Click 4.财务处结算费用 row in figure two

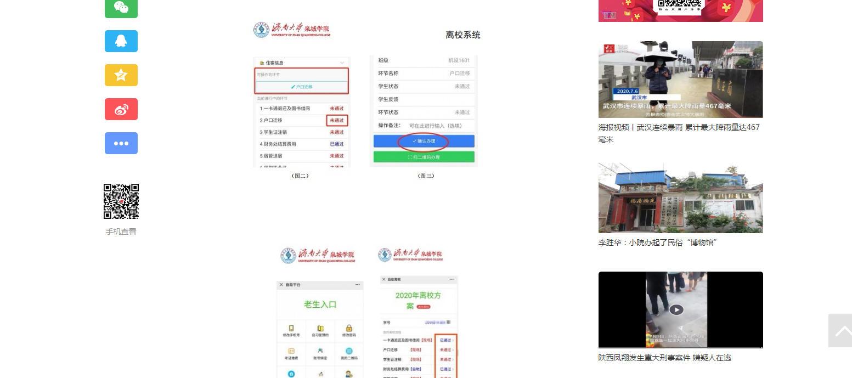pyautogui.click(x=302, y=144)
